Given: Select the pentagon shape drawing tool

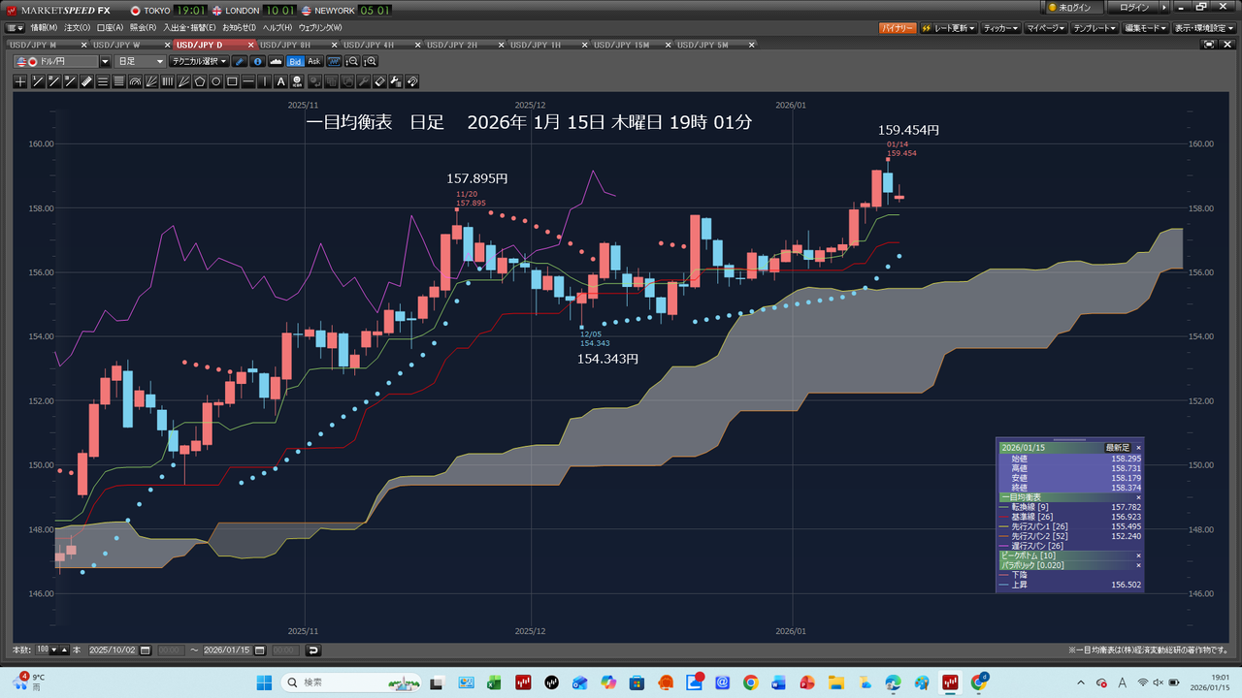Looking at the screenshot, I should [200, 81].
